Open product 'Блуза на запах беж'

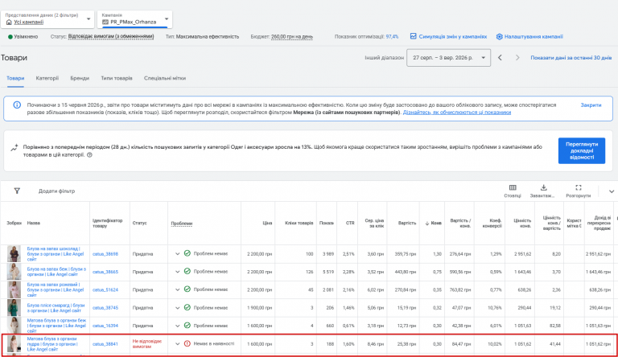click(56, 272)
